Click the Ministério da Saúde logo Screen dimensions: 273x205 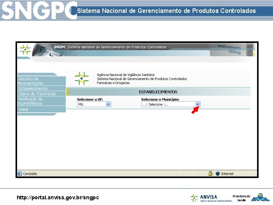242,198
